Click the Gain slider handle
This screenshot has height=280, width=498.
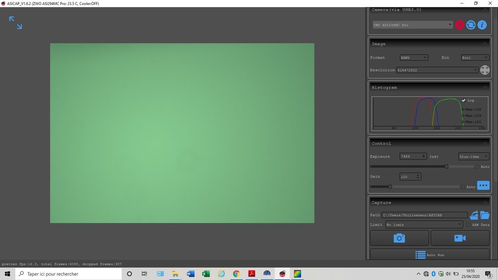click(x=390, y=187)
